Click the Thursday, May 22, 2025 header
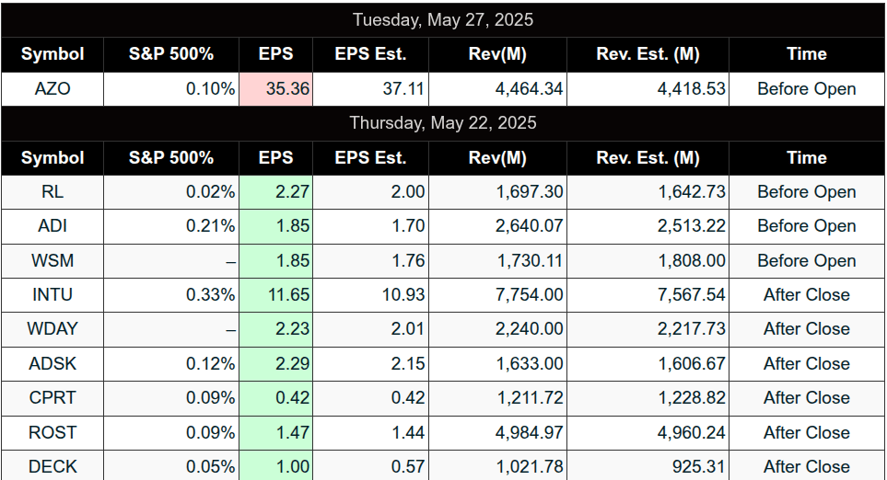Image resolution: width=887 pixels, height=480 pixels. (443, 123)
